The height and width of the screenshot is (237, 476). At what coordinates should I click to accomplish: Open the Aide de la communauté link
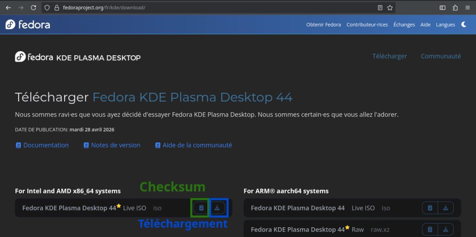[194, 145]
